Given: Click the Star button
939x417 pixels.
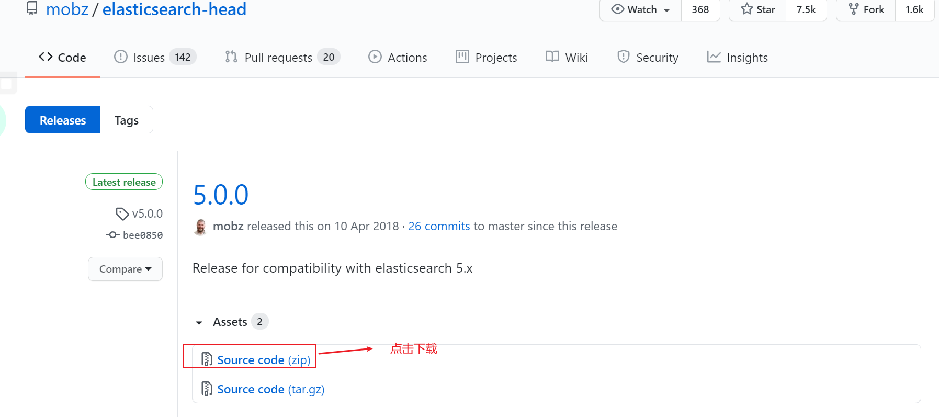Looking at the screenshot, I should tap(757, 9).
